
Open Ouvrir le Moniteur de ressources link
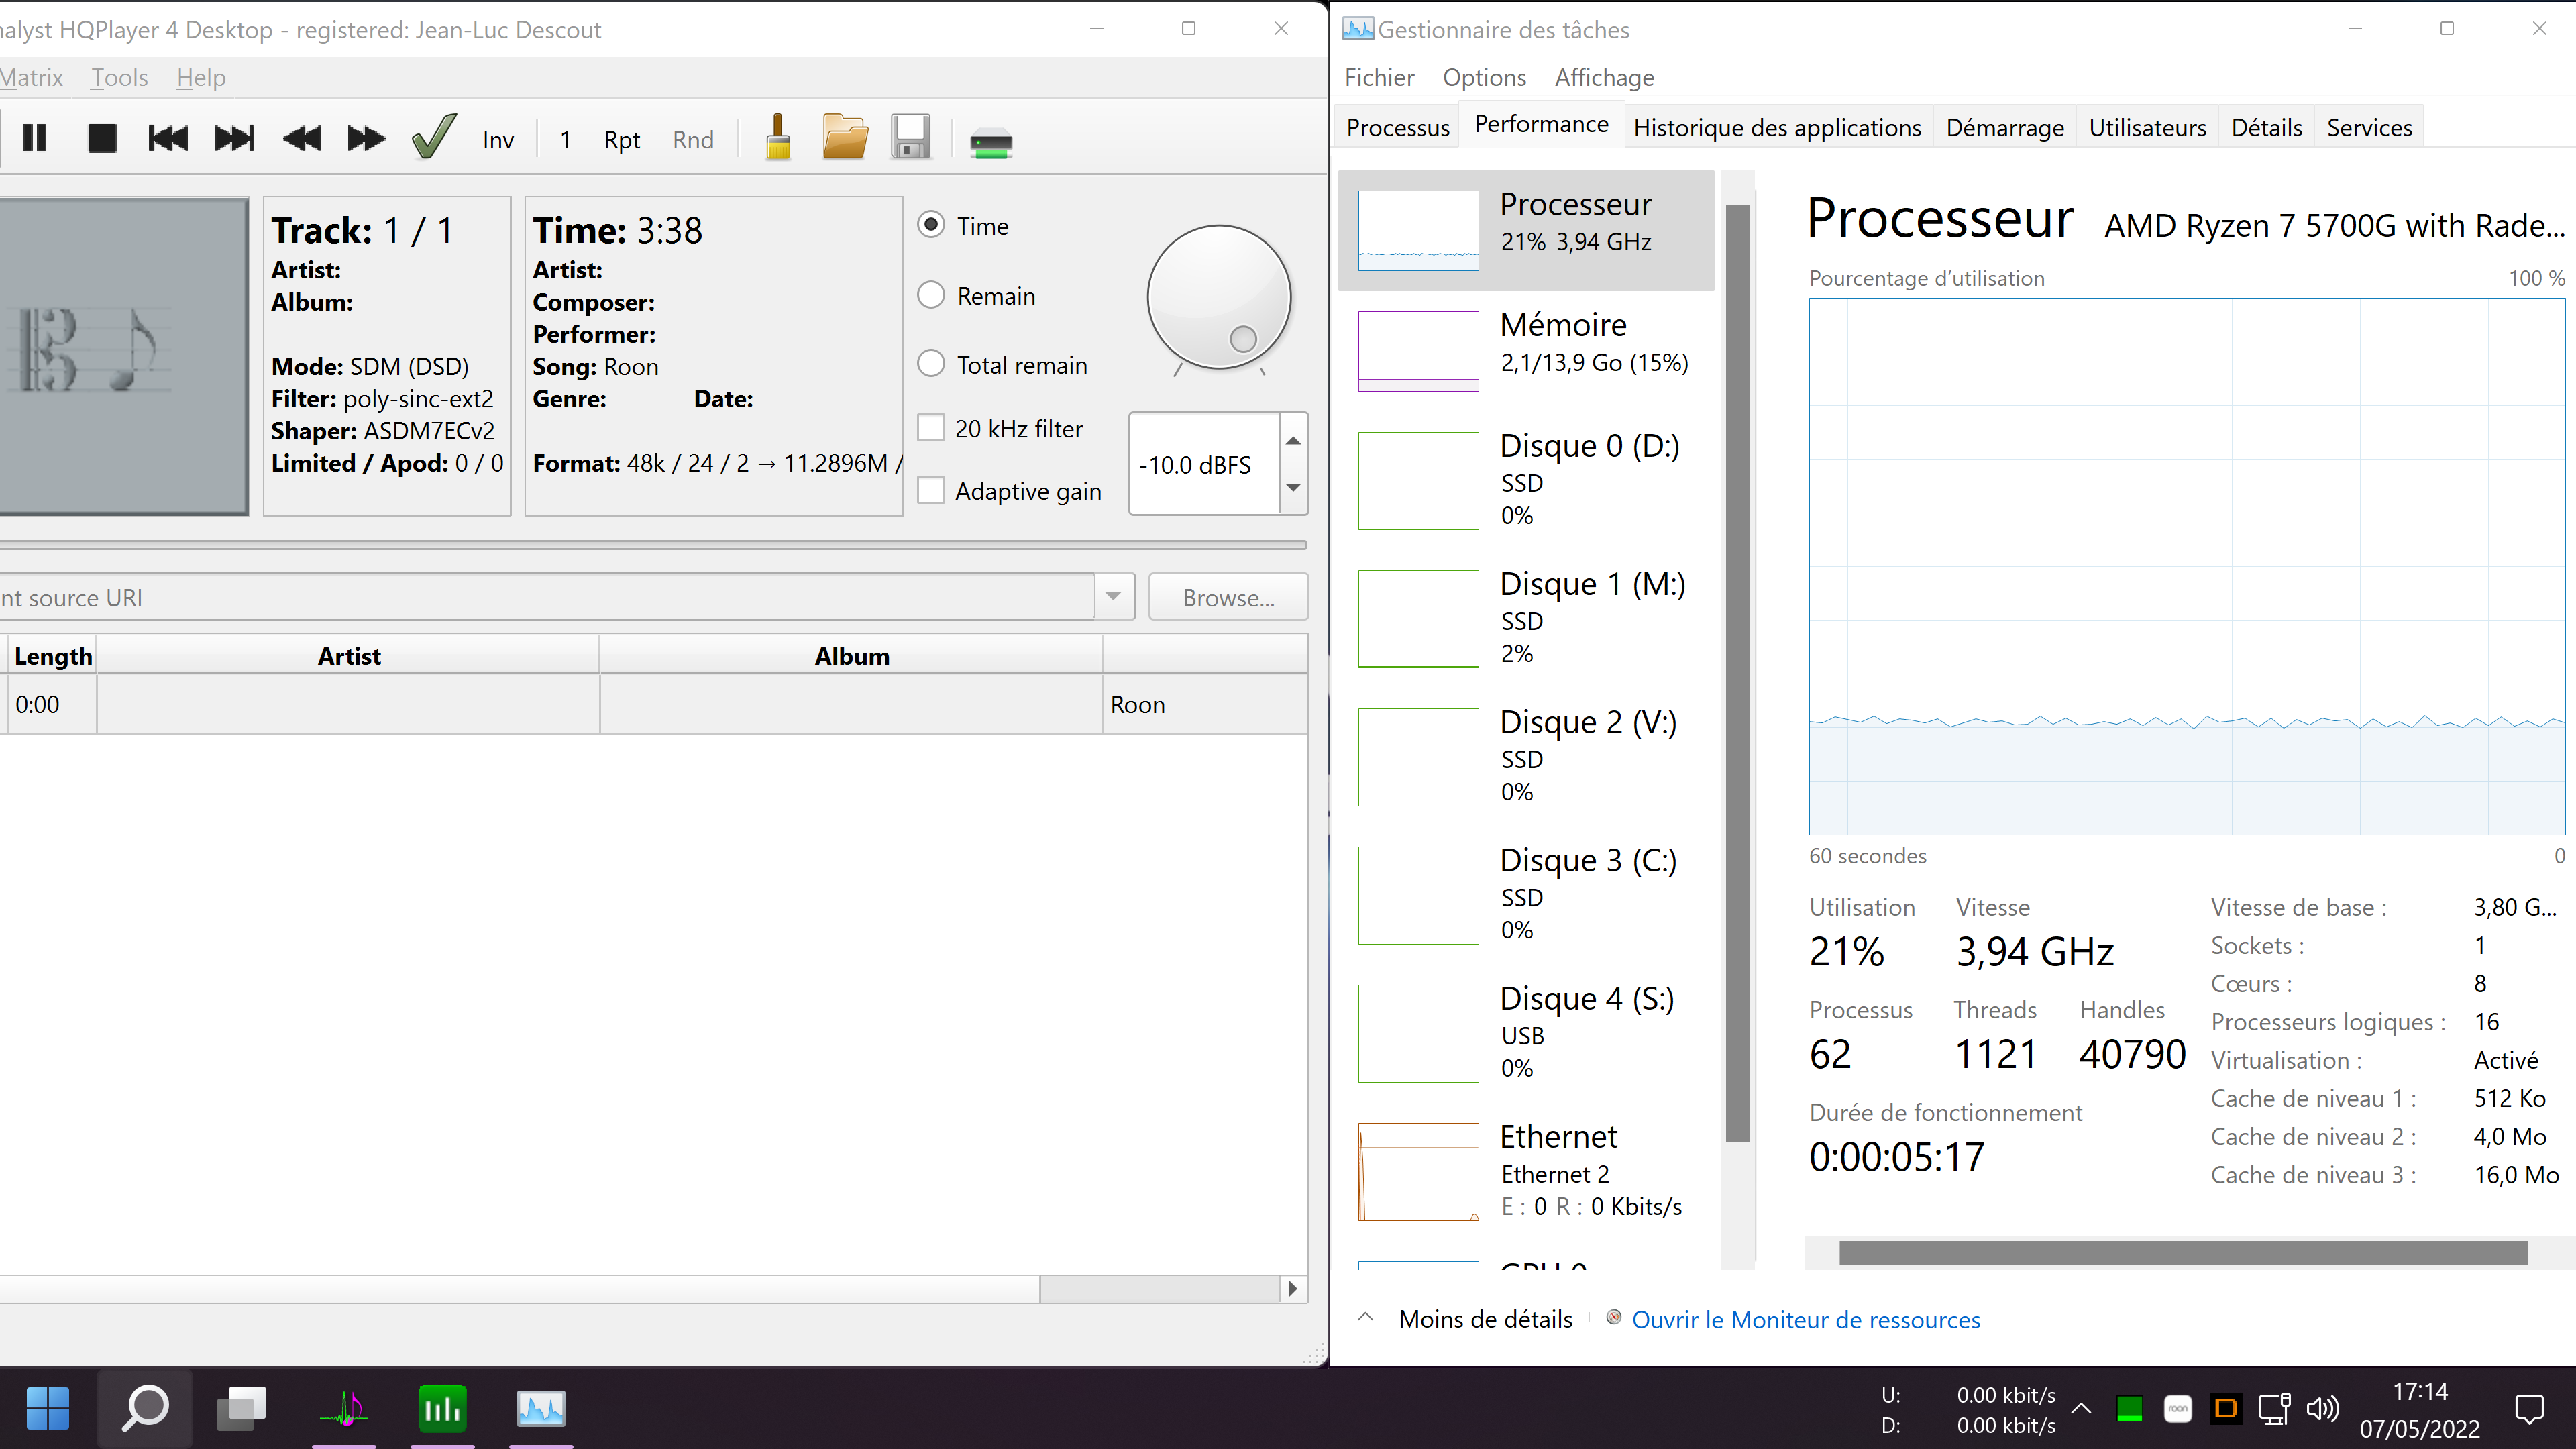tap(1805, 1319)
